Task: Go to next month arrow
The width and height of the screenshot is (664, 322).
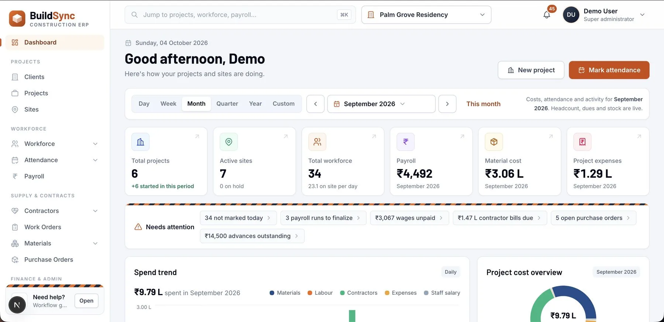Action: pos(447,104)
